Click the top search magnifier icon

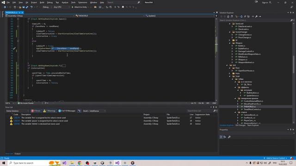tap(139, 2)
